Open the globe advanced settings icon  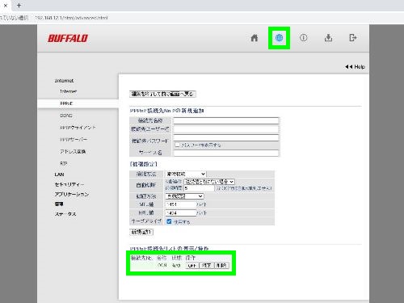click(279, 38)
